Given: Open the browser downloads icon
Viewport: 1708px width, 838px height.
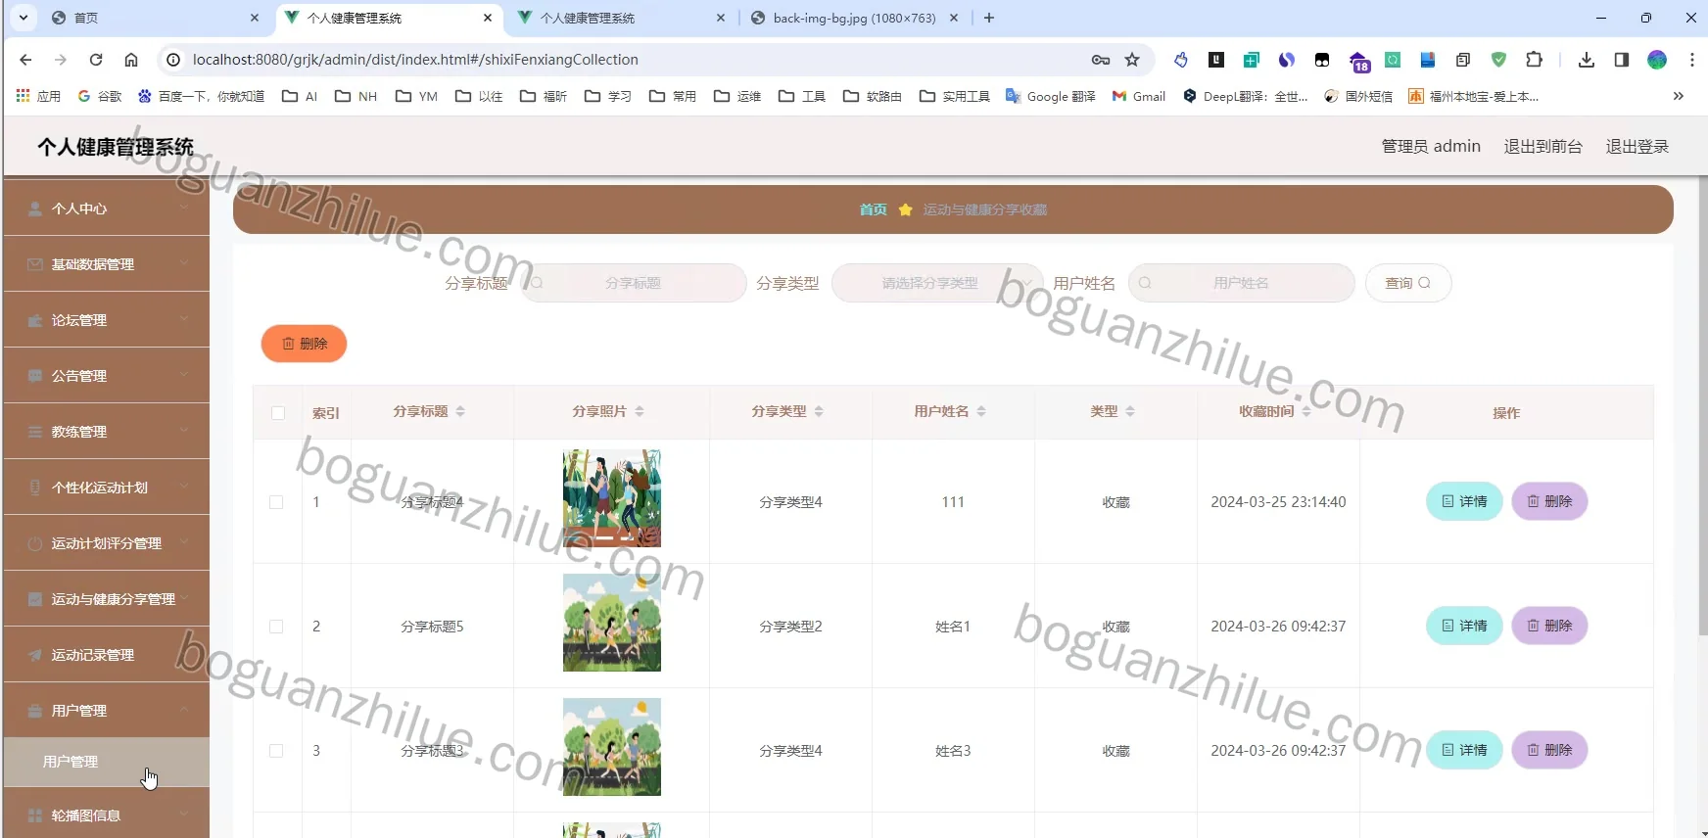Looking at the screenshot, I should click(1587, 60).
